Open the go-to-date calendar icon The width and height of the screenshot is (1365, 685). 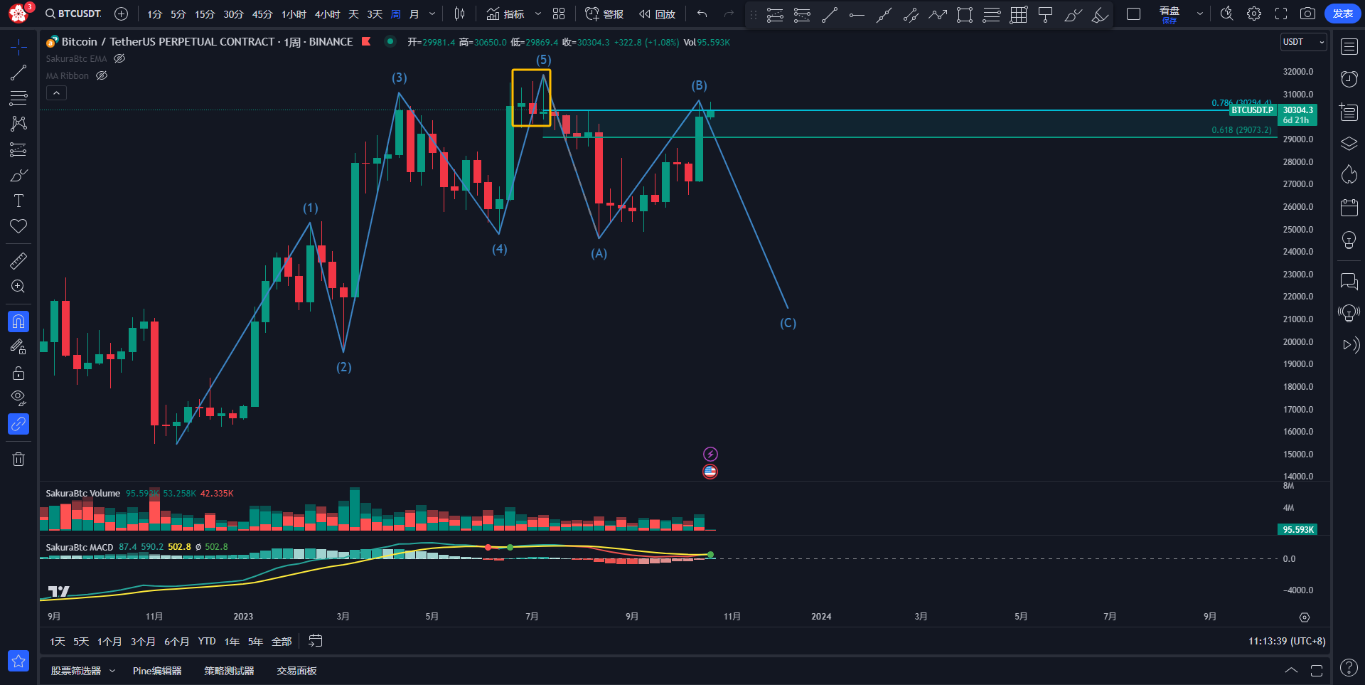click(316, 641)
